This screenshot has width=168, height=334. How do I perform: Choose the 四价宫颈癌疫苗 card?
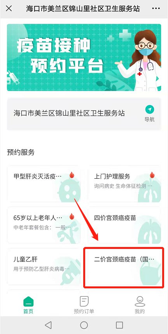click(x=124, y=226)
